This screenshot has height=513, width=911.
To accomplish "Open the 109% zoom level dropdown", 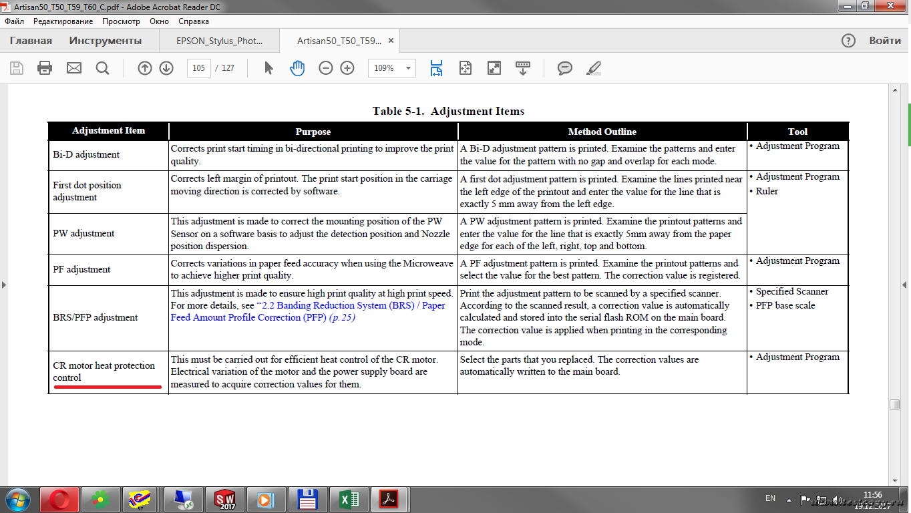I will tap(408, 68).
